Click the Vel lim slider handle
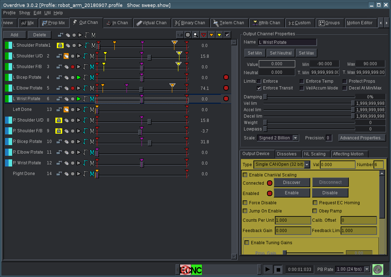This screenshot has height=277, width=391. (x=353, y=103)
